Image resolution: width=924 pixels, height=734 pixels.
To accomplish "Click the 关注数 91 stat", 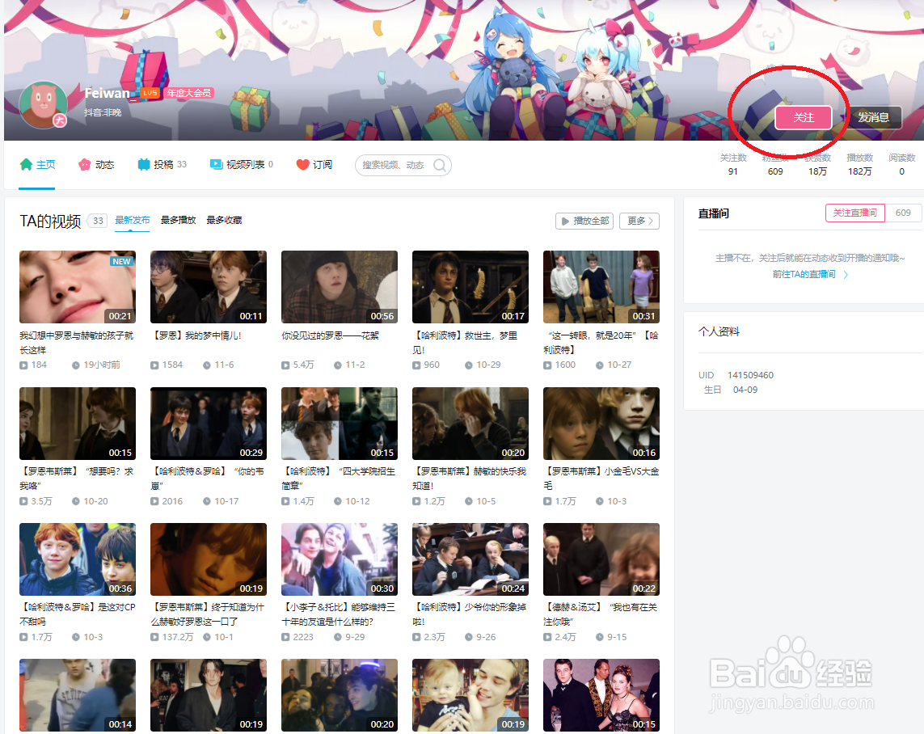I will point(732,165).
